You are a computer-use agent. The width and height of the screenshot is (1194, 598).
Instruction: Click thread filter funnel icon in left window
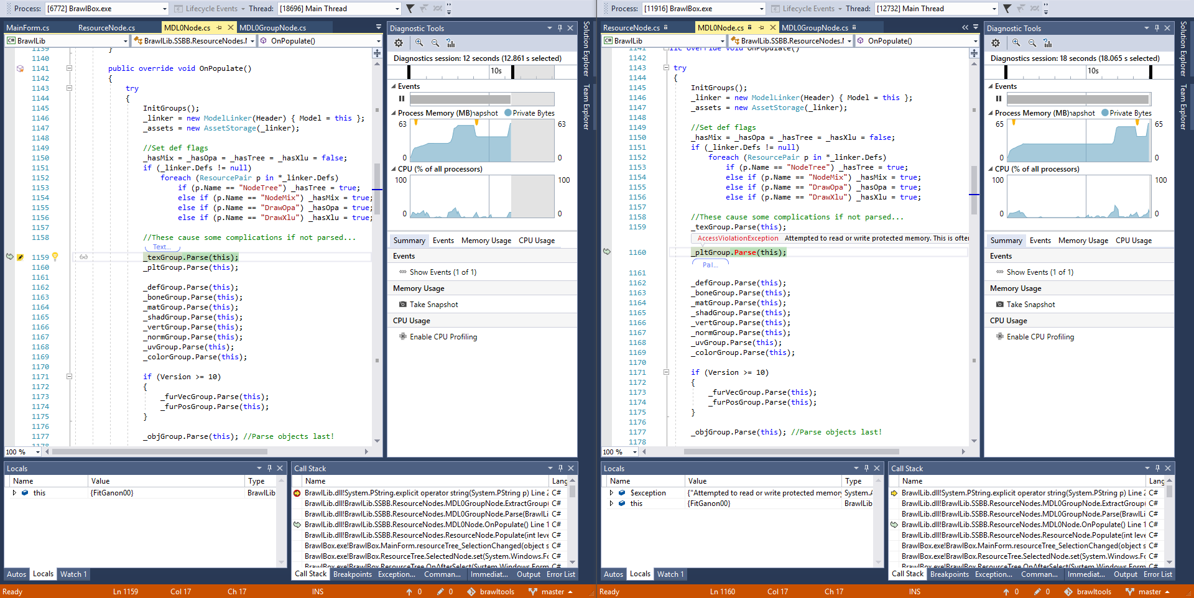coord(410,9)
